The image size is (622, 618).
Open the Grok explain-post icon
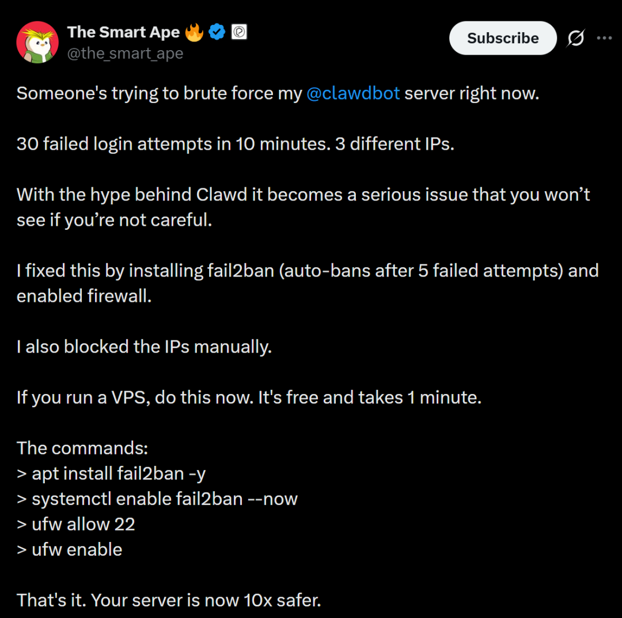point(575,39)
